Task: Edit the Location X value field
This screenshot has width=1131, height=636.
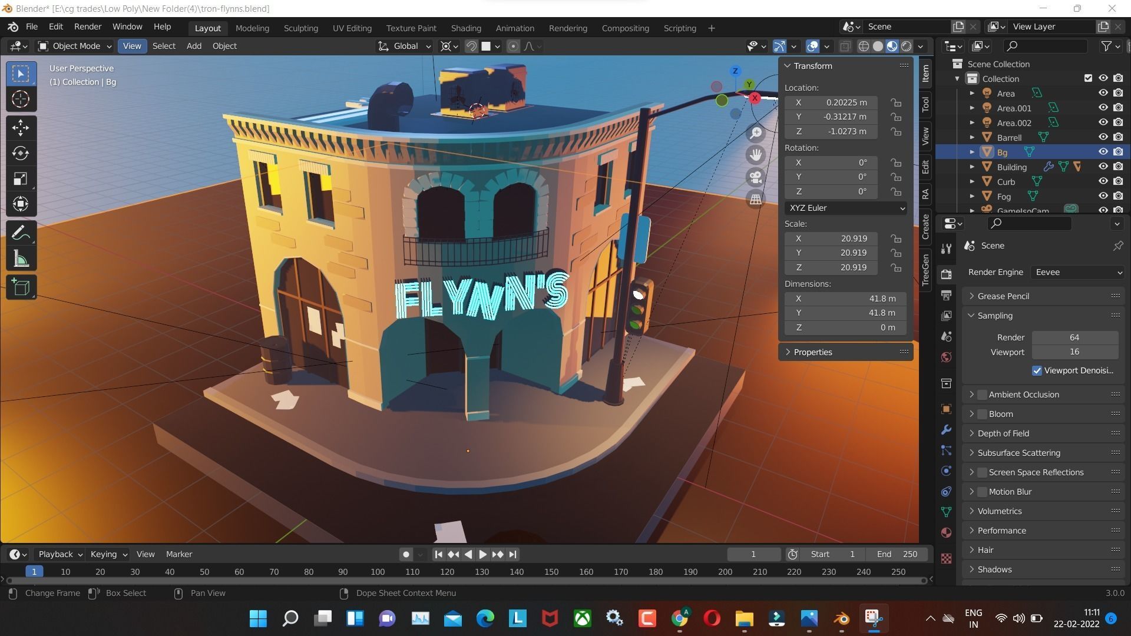Action: click(x=831, y=102)
